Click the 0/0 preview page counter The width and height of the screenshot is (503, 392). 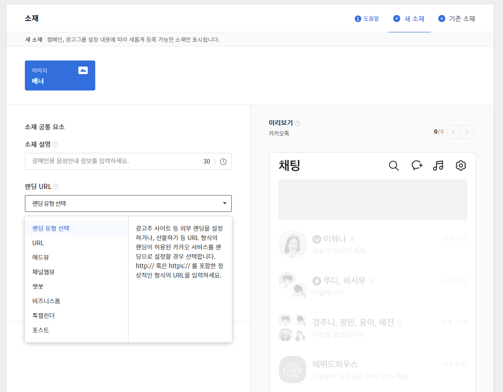(439, 132)
